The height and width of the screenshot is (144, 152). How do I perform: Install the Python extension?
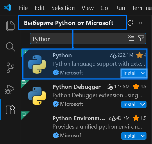click(130, 73)
